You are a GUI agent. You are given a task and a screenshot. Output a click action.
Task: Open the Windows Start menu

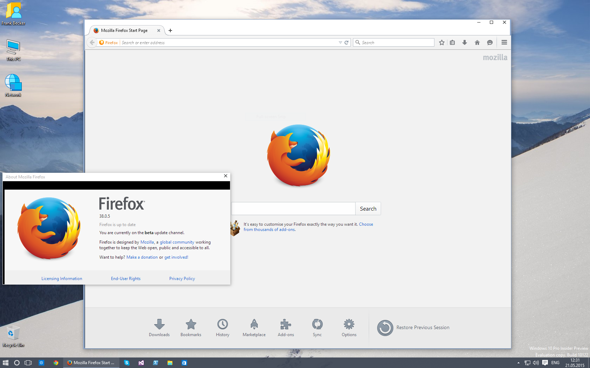5,363
